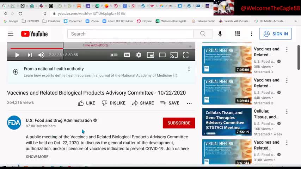Toggle closed captions CC
301x169 pixels.
click(x=127, y=55)
